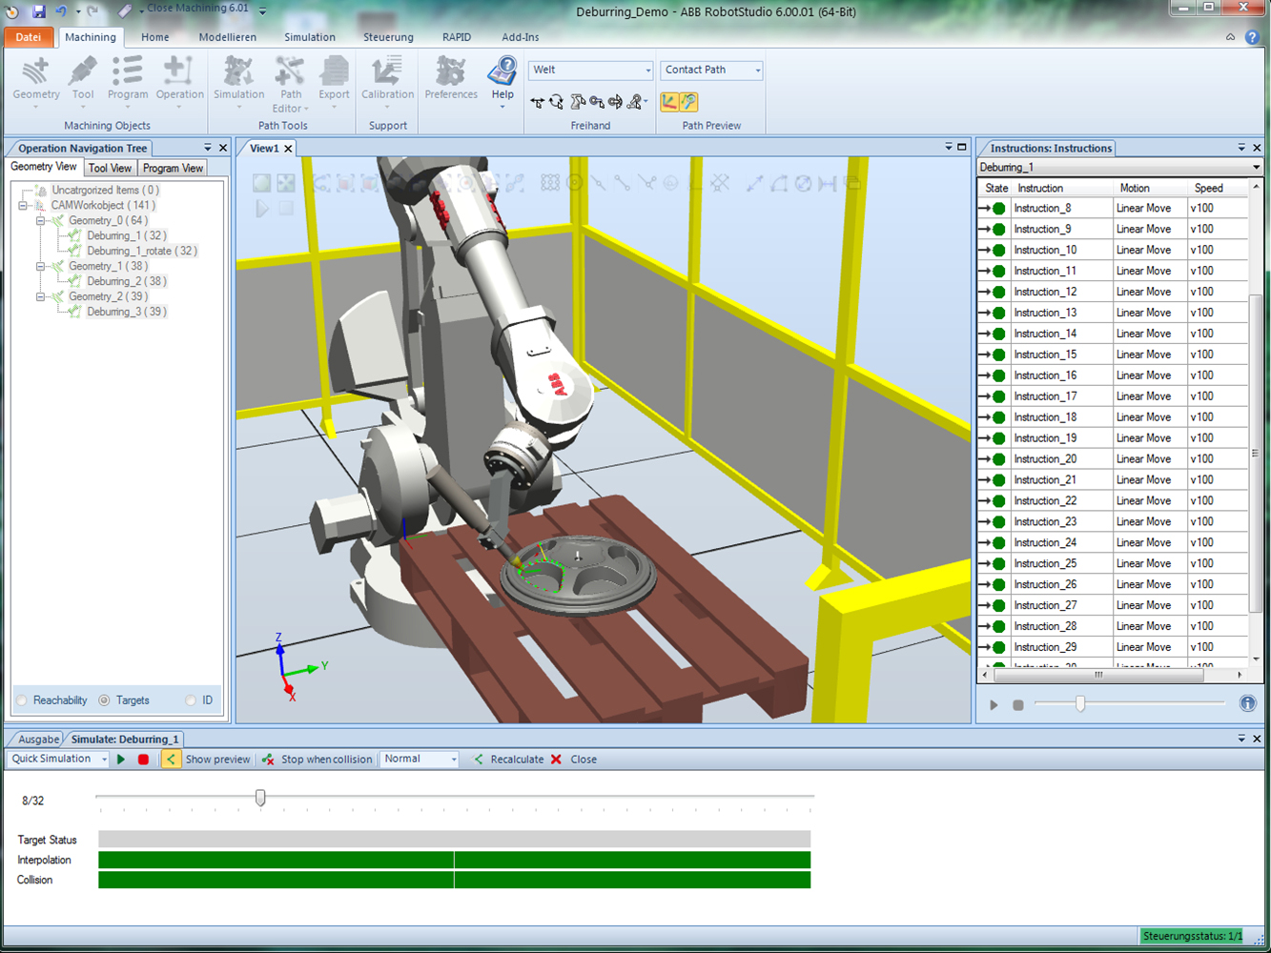1271x953 pixels.
Task: Select the Instruction_17 row
Action: pyautogui.click(x=1113, y=396)
